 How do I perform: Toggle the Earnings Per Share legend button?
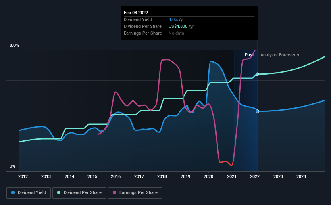[135, 193]
